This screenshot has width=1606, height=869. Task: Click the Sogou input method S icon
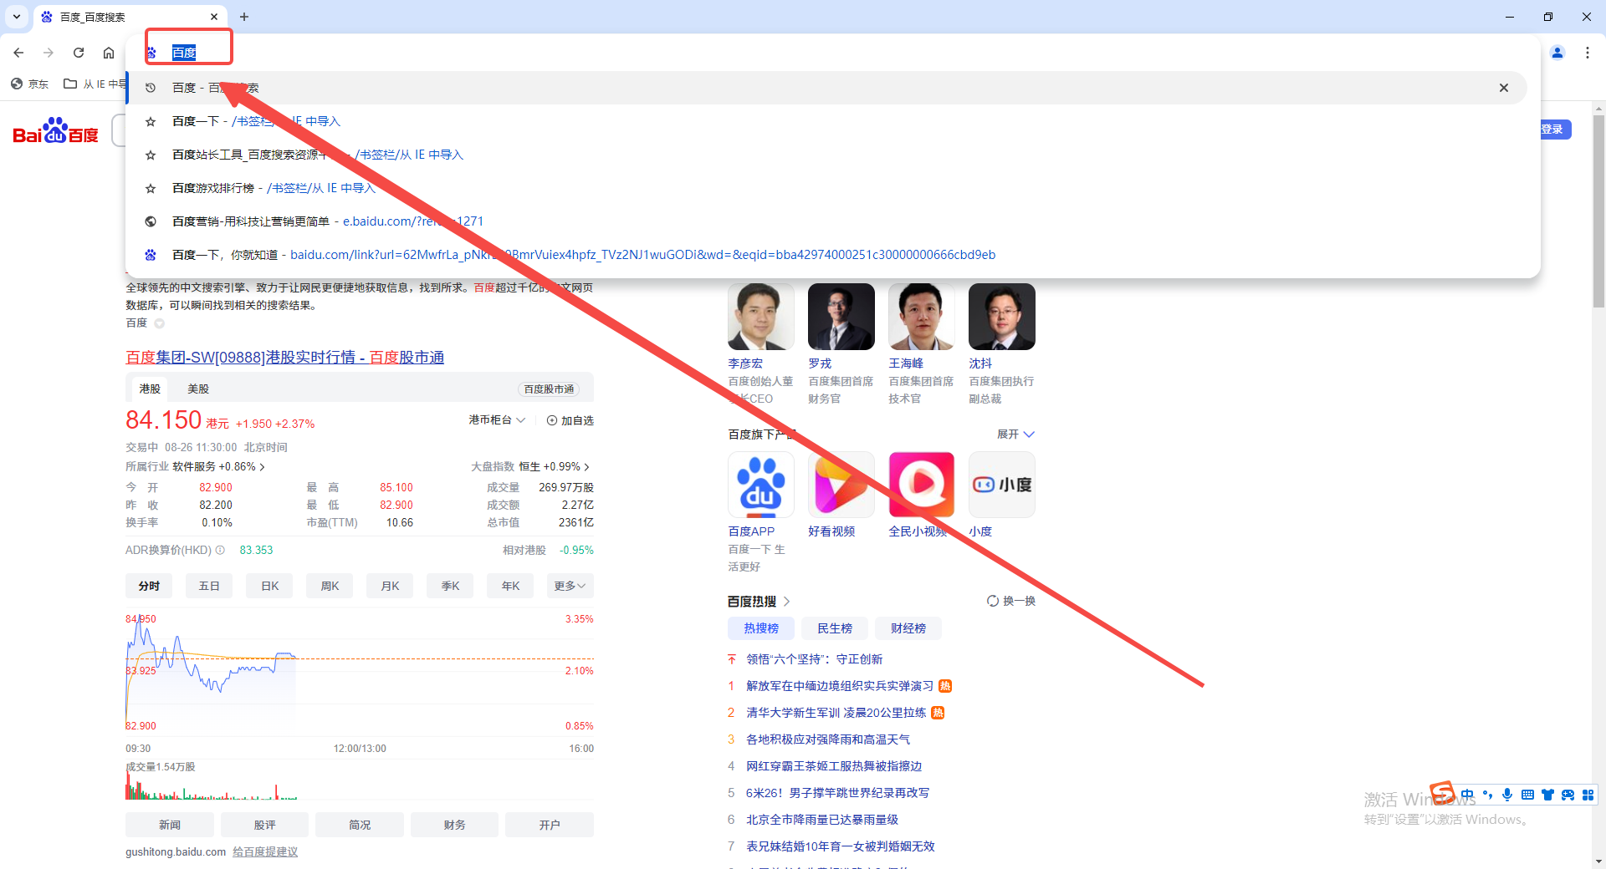(x=1443, y=792)
